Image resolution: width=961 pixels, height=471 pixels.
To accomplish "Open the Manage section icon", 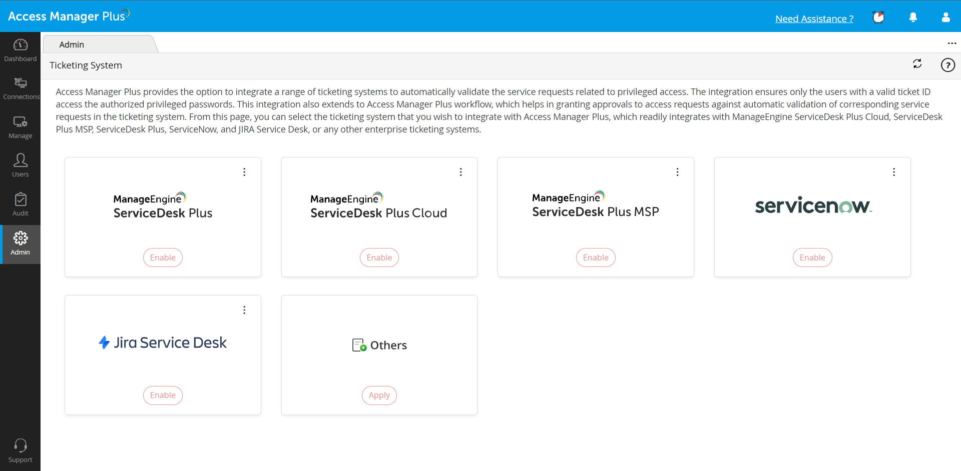I will coord(21,122).
